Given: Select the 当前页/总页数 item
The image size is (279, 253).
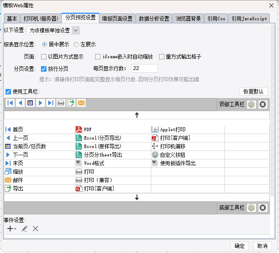Looking at the screenshot, I should [39, 146].
